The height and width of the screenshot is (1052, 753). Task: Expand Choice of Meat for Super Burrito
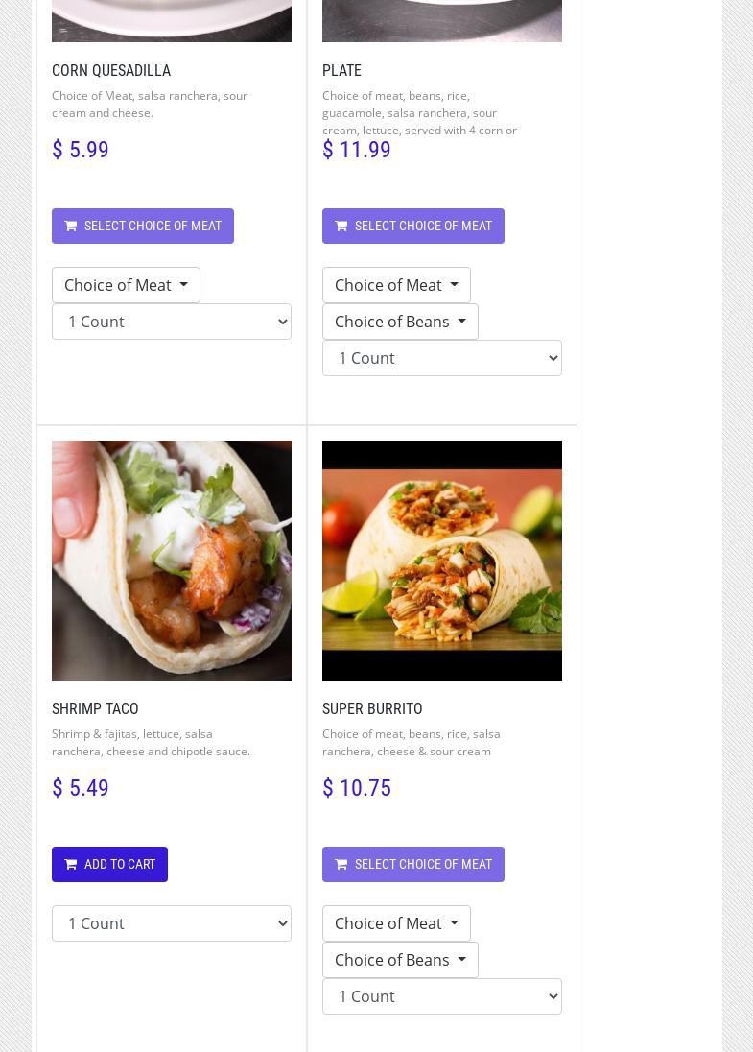coord(396,923)
